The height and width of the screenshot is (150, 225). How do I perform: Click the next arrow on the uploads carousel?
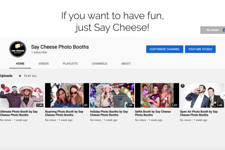pos(223,95)
